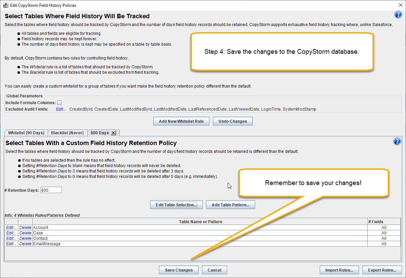The height and width of the screenshot is (278, 406).
Task: Delete the Account table rule
Action: [25, 228]
